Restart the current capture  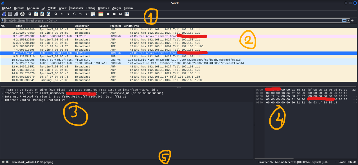pos(16,13)
